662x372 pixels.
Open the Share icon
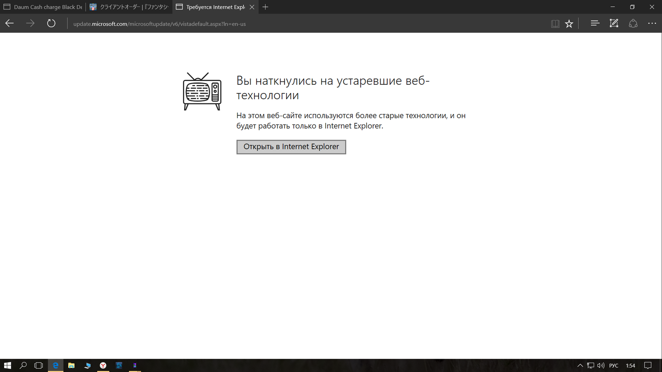click(633, 24)
